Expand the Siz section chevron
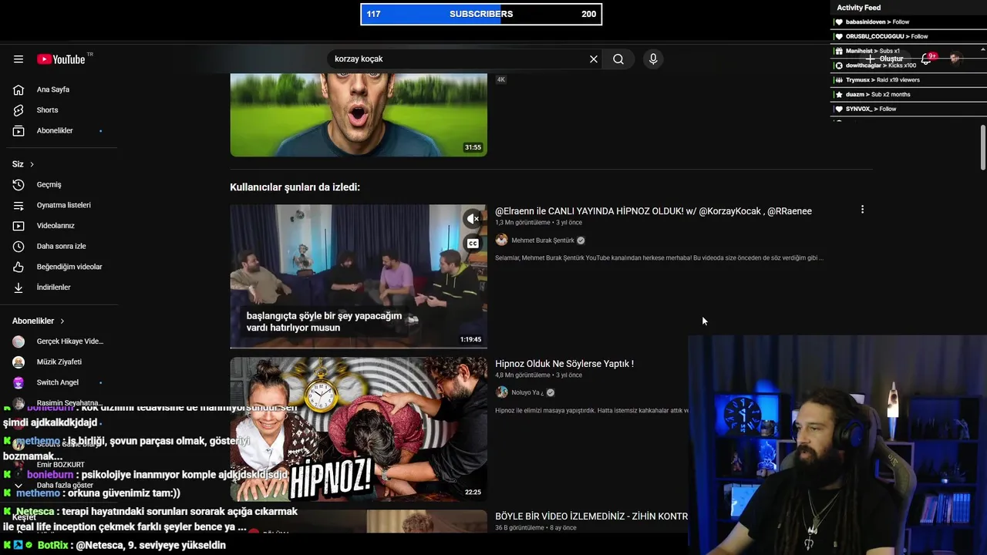987x555 pixels. tap(32, 164)
